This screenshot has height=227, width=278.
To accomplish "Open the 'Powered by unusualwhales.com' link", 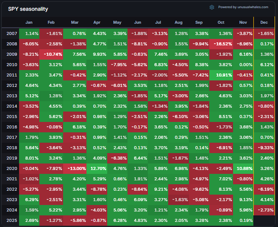I will point(243,7).
